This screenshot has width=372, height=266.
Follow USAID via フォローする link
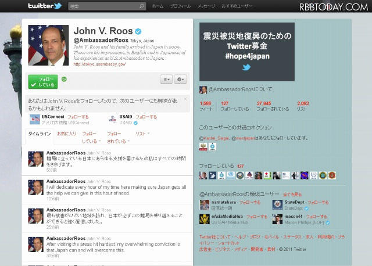pyautogui.click(x=146, y=117)
